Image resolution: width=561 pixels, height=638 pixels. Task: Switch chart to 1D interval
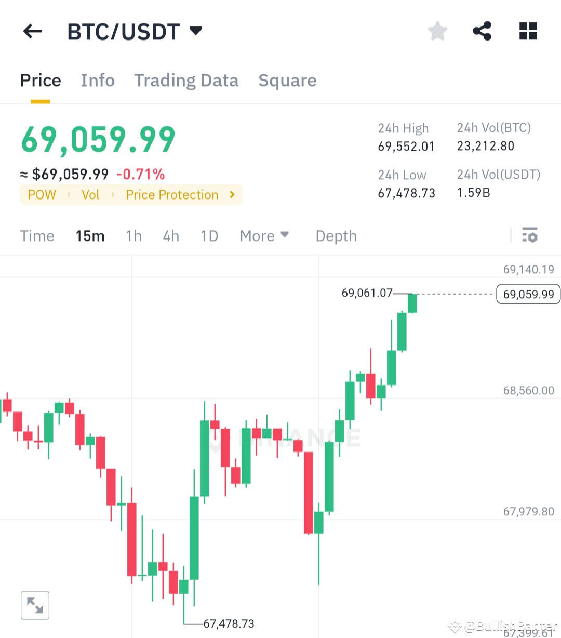pos(209,235)
